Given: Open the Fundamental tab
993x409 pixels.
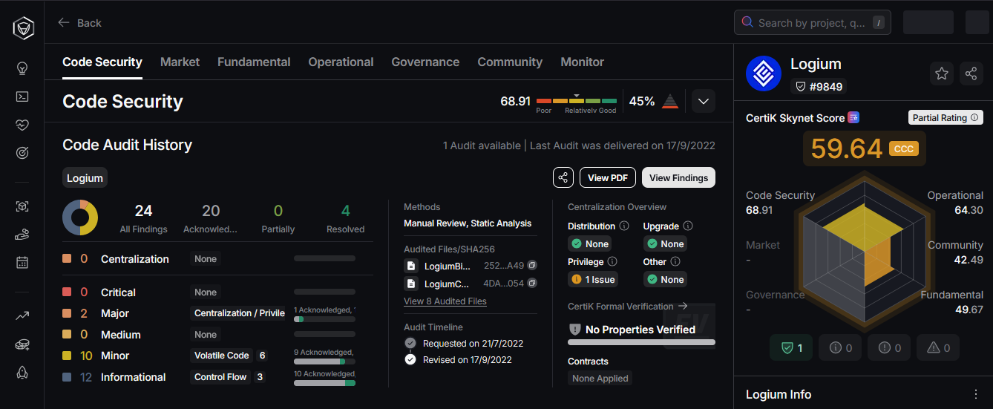Looking at the screenshot, I should click(254, 62).
